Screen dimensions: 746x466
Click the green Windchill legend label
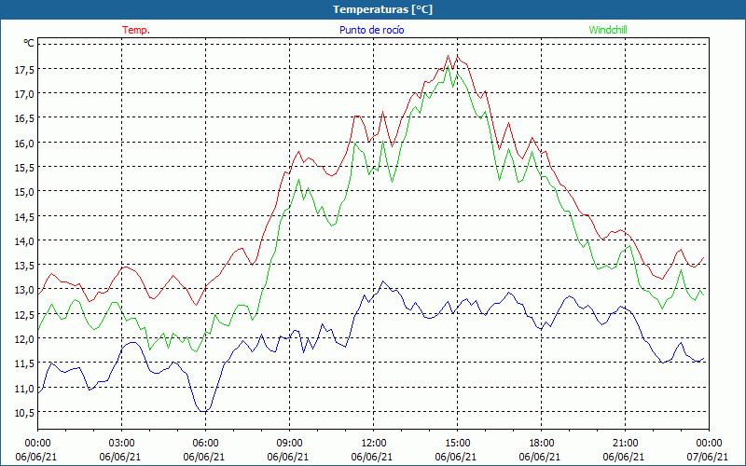pos(608,30)
